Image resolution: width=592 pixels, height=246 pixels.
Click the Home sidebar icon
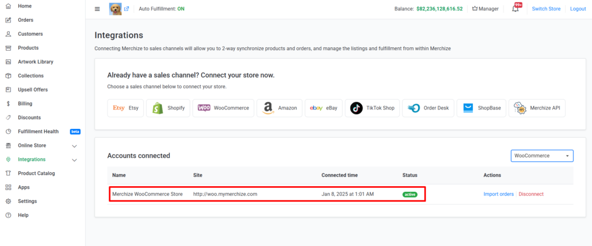click(x=8, y=6)
